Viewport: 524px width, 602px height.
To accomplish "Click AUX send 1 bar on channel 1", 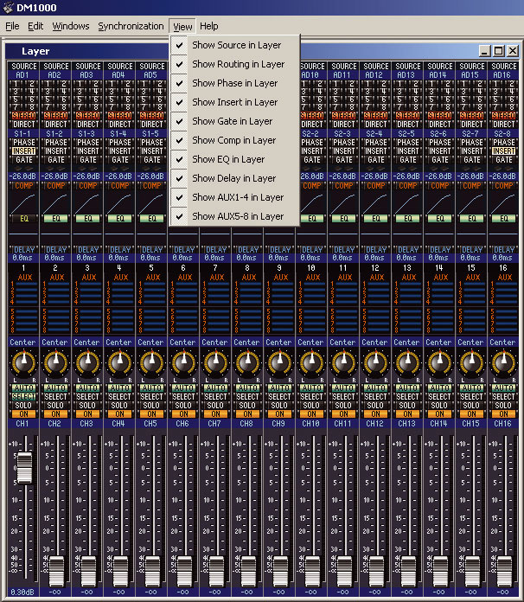I will [x=27, y=285].
